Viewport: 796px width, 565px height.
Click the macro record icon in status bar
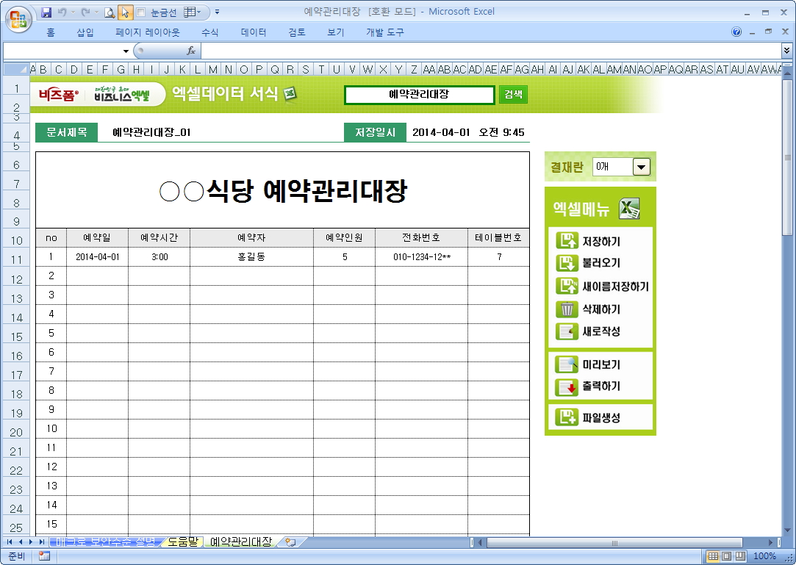click(44, 556)
